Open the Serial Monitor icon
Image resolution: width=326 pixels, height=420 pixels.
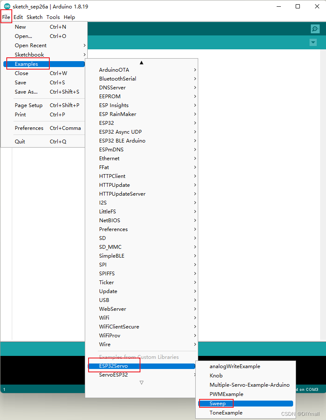click(315, 29)
